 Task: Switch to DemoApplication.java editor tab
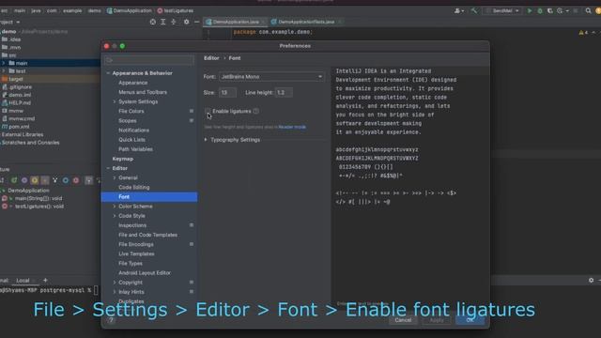tap(236, 22)
